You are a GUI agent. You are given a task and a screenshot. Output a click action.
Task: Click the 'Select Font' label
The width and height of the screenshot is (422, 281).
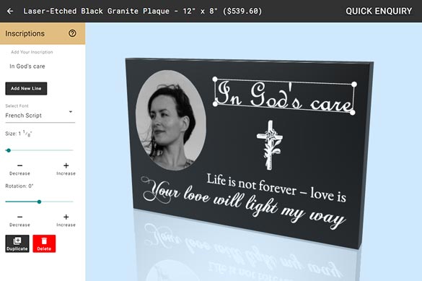17,106
